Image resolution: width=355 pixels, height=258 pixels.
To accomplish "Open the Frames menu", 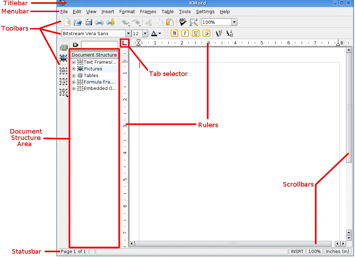I will [x=148, y=12].
